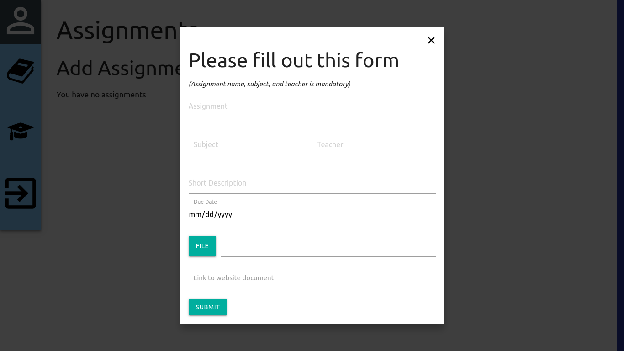Image resolution: width=624 pixels, height=351 pixels.
Task: Focus the Assignment name field
Action: click(312, 106)
